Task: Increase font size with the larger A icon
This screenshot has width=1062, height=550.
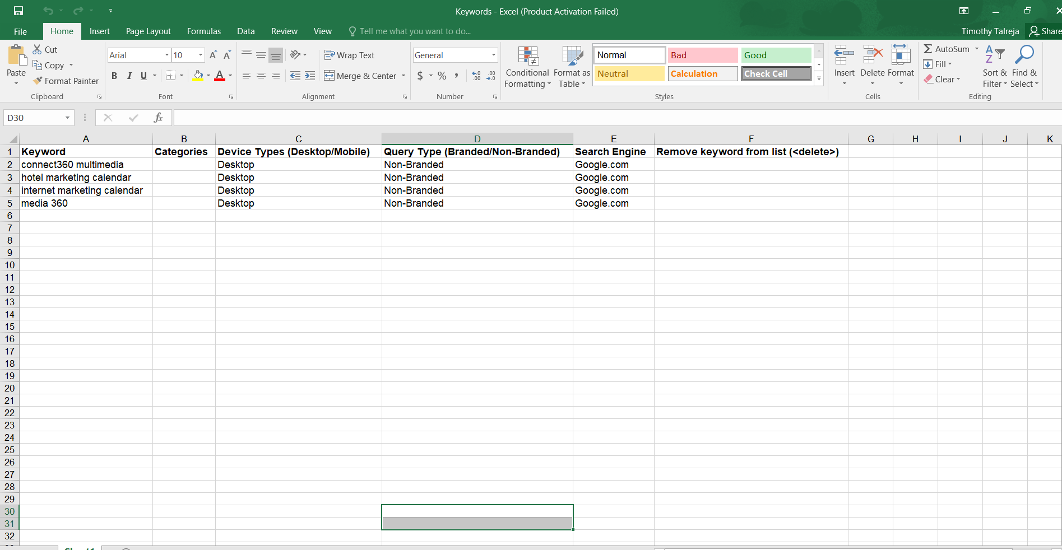Action: (x=213, y=55)
